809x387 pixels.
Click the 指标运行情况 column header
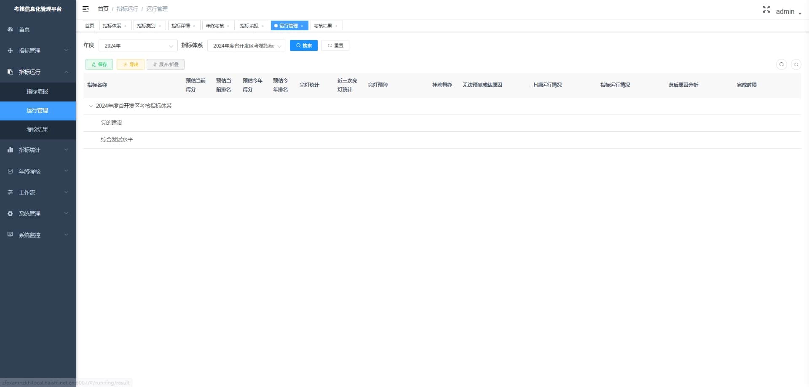[x=615, y=85]
